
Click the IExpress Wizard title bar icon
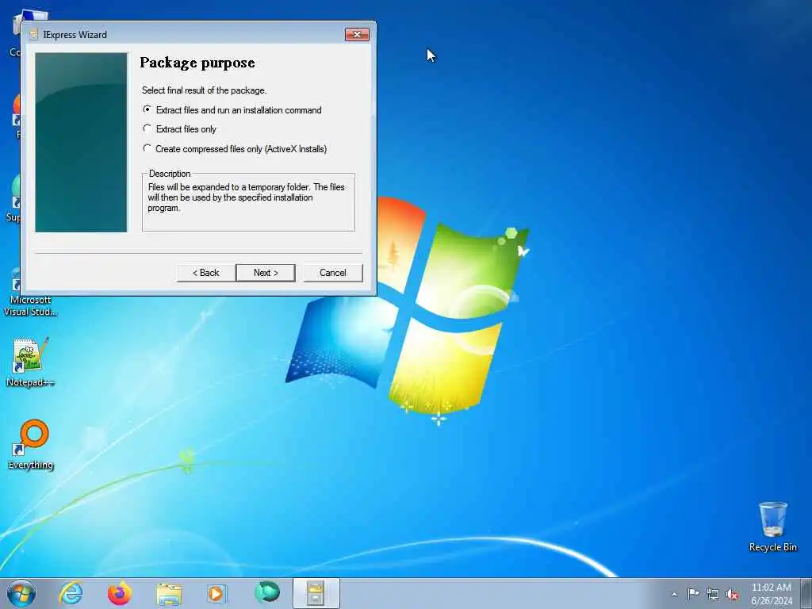pos(34,35)
